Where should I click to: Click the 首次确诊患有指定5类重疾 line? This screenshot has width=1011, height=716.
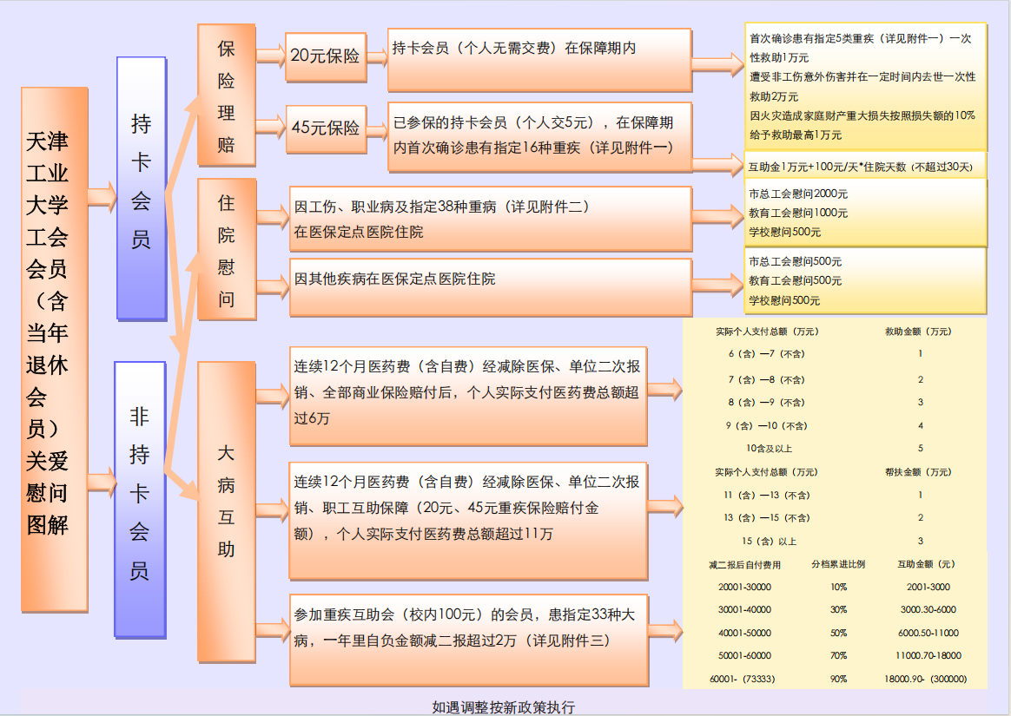[860, 48]
